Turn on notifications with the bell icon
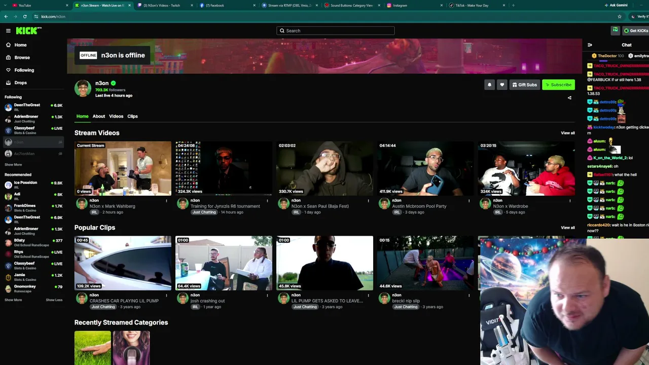 coord(489,85)
